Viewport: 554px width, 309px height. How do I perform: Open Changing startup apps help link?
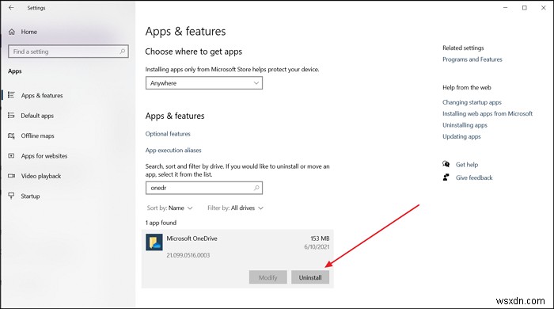tap(472, 102)
